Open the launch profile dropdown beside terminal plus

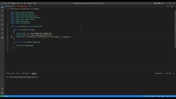click(165, 73)
